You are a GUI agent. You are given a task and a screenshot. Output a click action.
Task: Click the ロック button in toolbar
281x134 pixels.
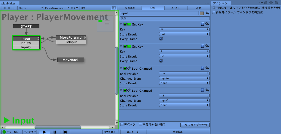click(75, 8)
